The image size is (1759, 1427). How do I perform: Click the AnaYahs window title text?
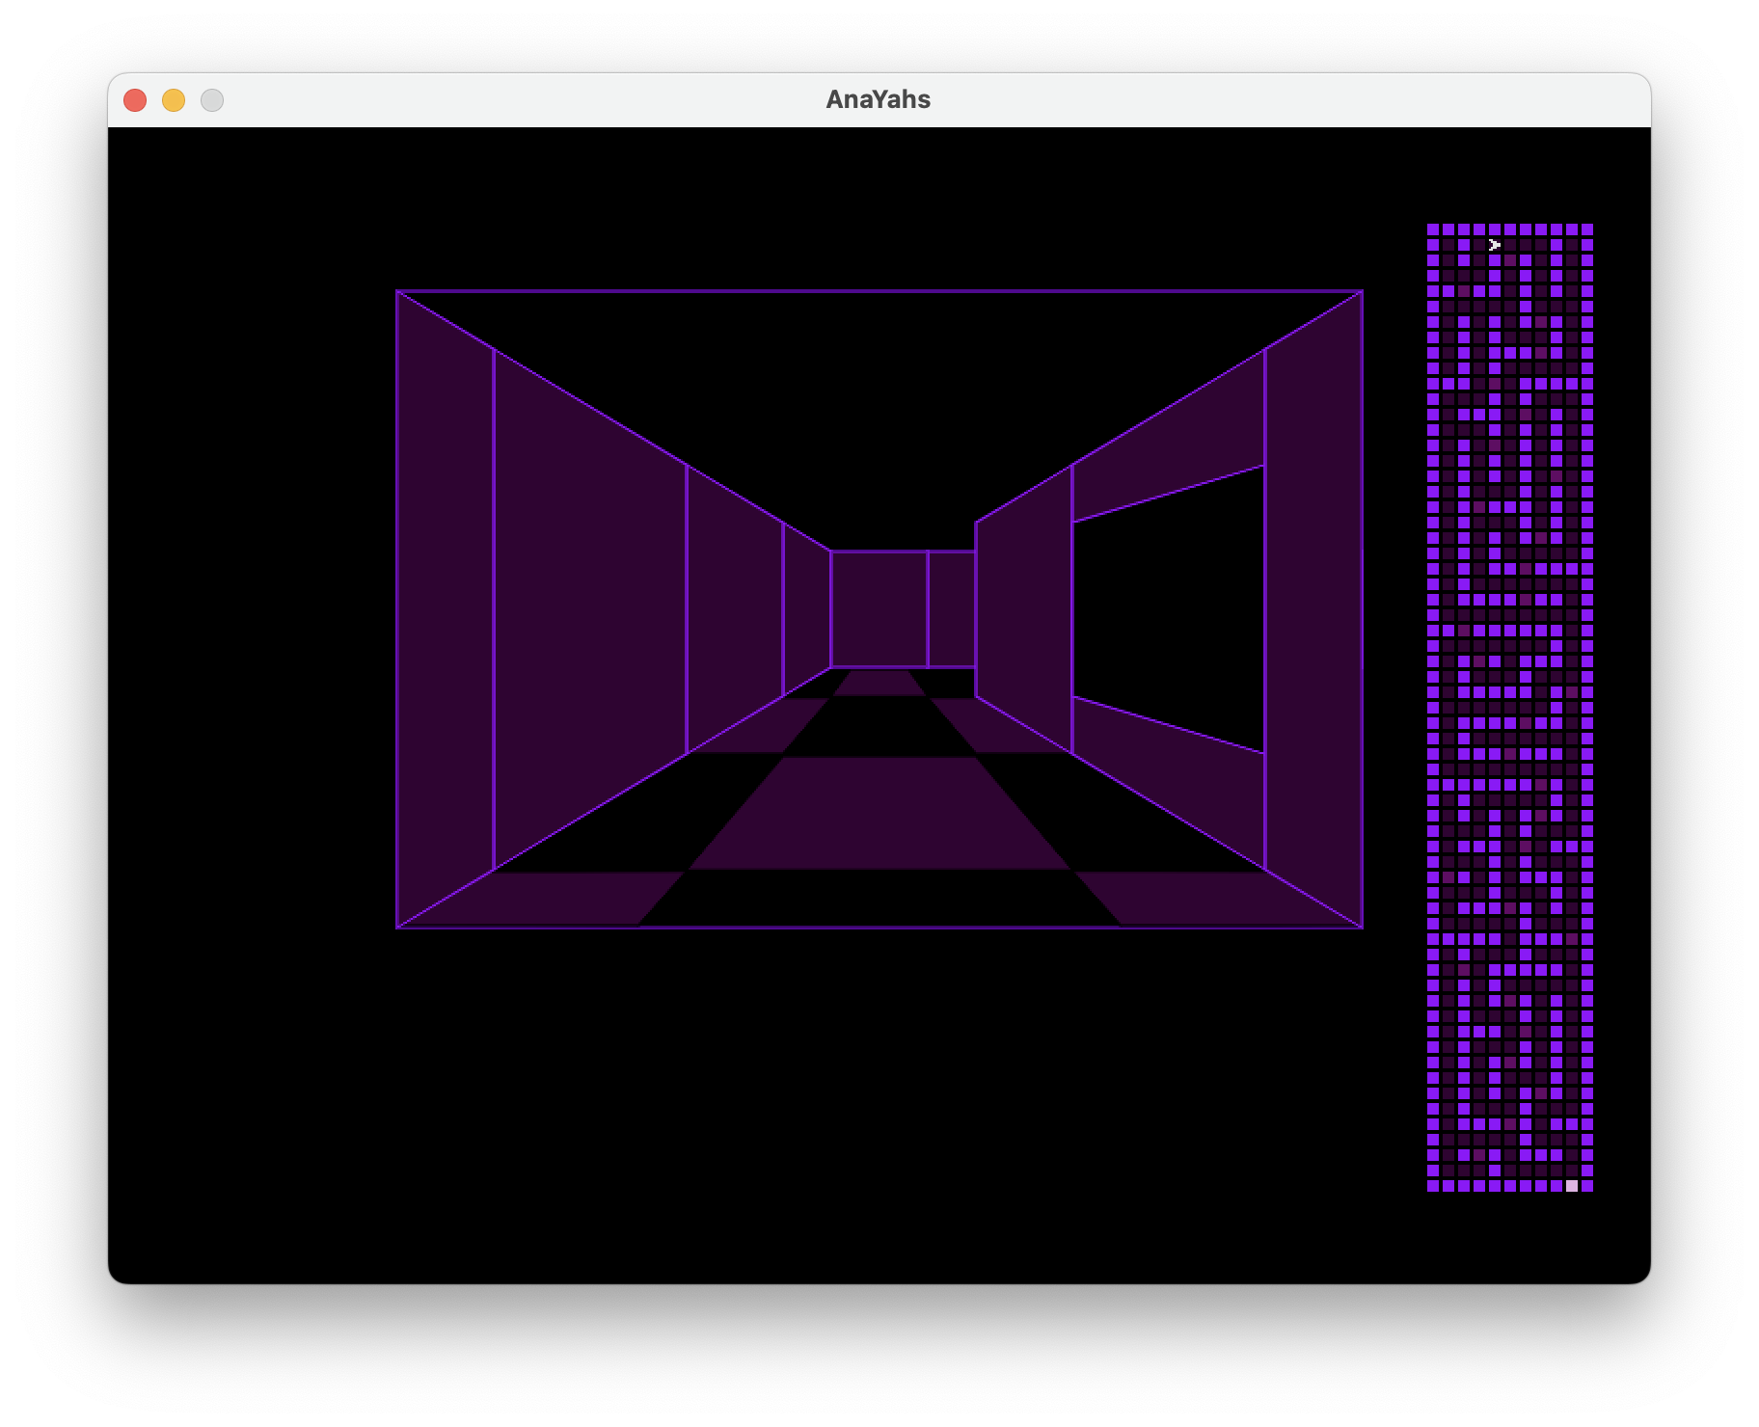click(x=879, y=99)
